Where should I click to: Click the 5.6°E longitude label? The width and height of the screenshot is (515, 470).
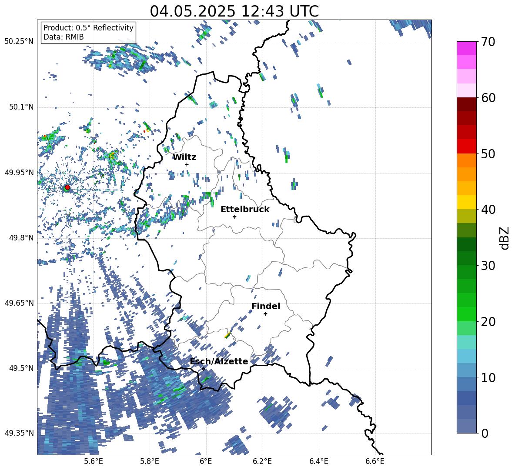[x=93, y=461]
